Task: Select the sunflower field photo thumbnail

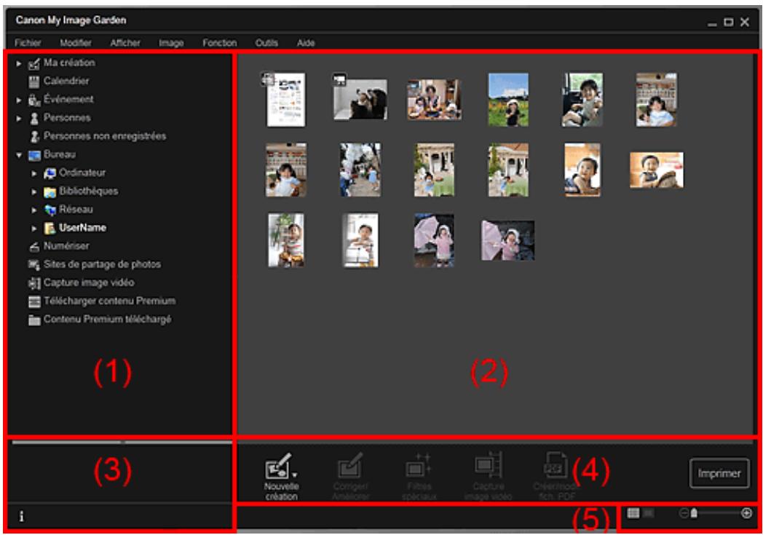Action: coord(507,100)
